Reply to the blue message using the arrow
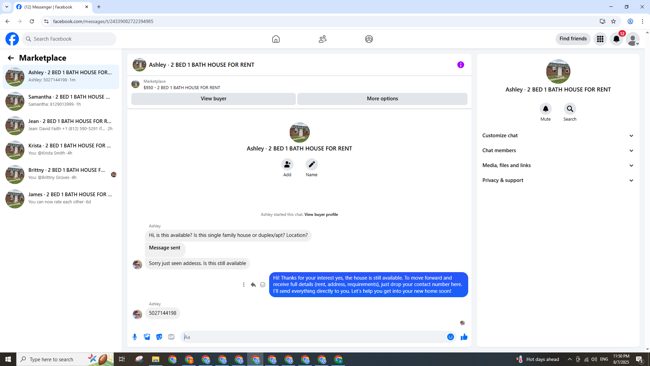The image size is (650, 366). click(253, 285)
